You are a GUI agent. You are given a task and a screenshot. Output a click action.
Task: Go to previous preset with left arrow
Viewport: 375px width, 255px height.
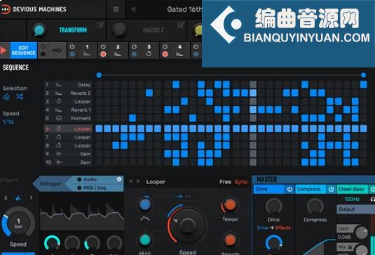coord(133,9)
